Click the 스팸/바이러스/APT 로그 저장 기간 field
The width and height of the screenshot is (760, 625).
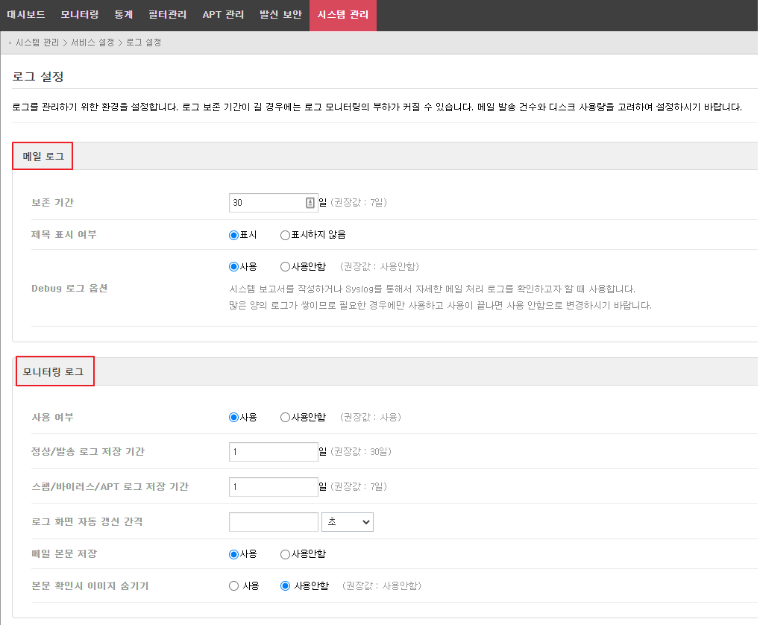click(x=273, y=487)
